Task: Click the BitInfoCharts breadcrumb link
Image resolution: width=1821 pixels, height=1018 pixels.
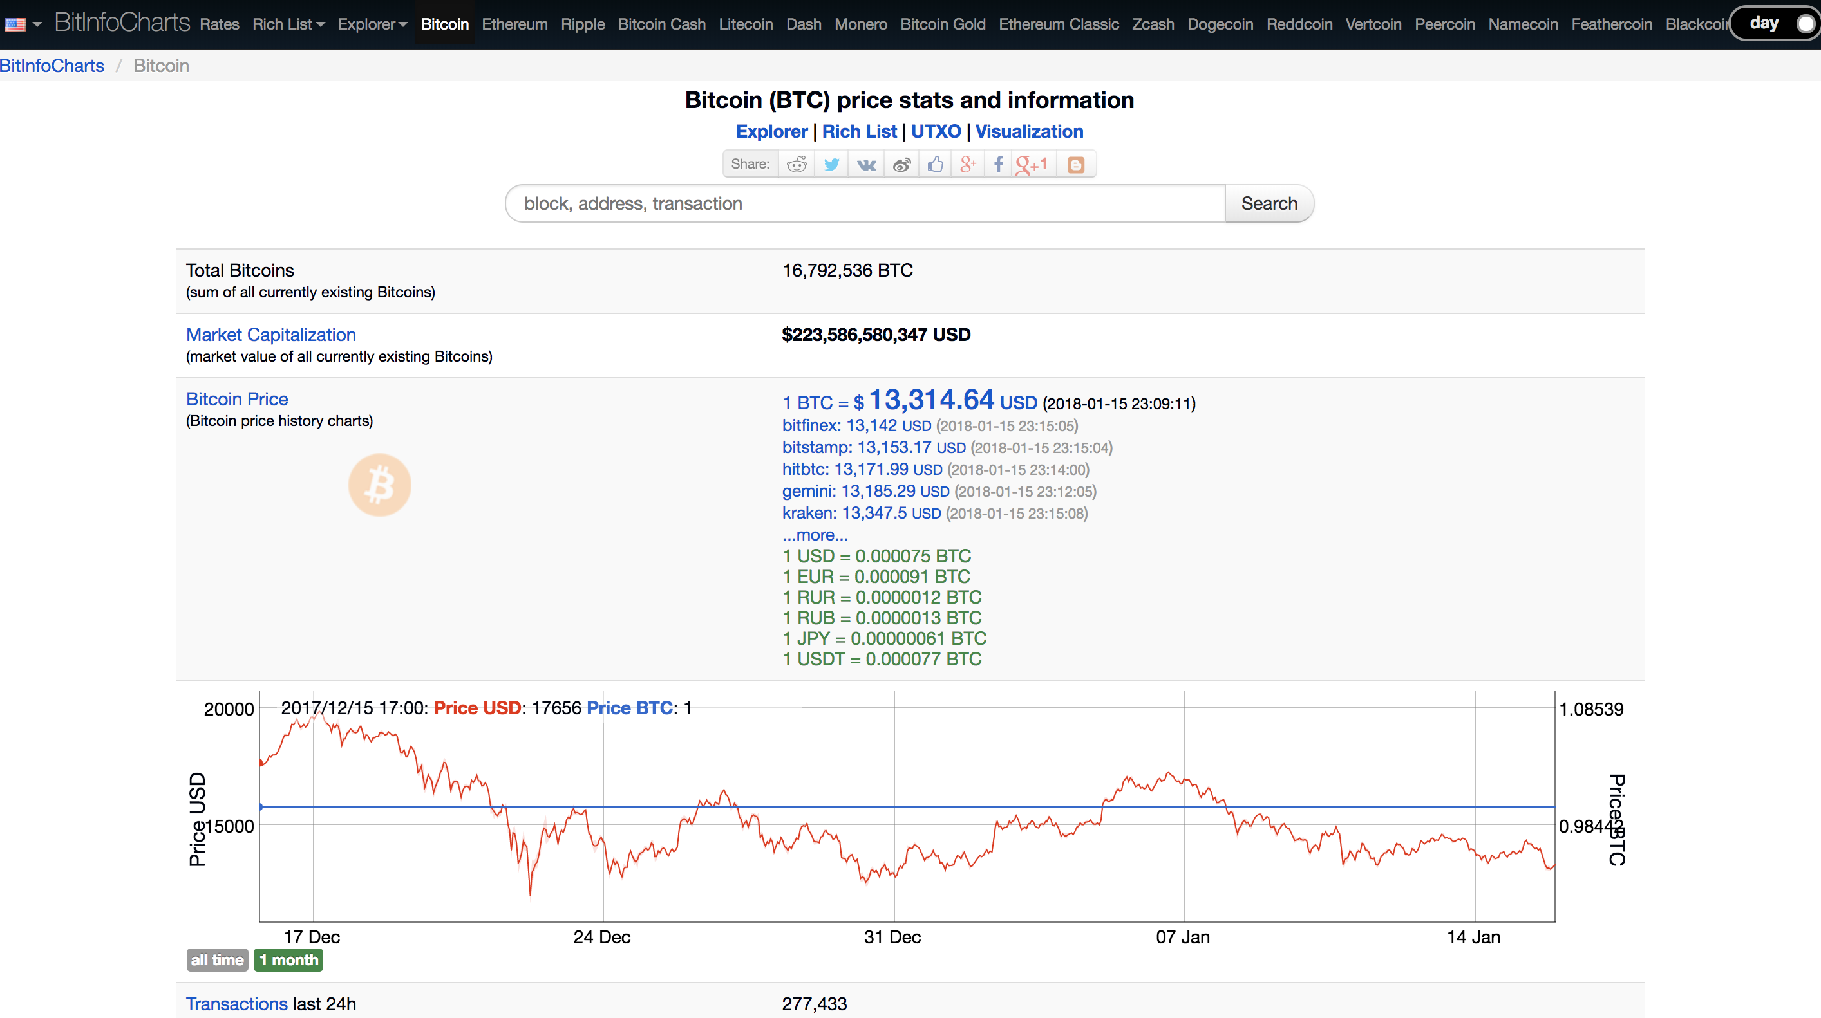Action: click(52, 66)
